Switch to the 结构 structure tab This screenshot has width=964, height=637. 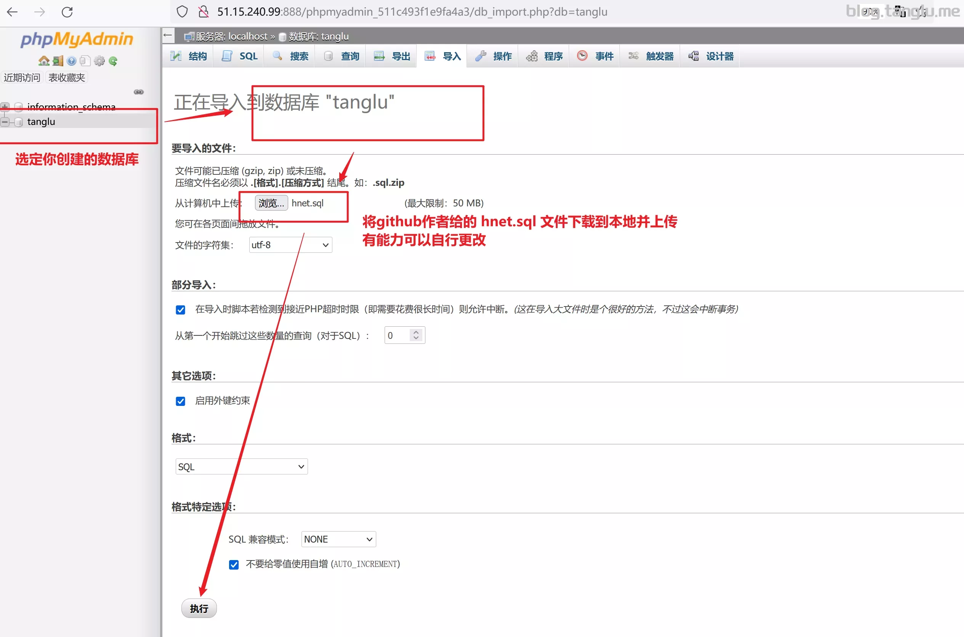(189, 56)
